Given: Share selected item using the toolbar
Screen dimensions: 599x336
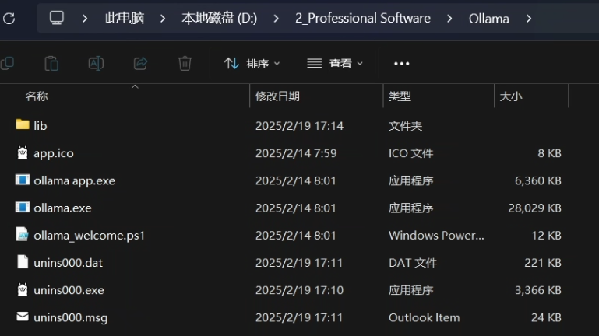Looking at the screenshot, I should click(x=140, y=63).
